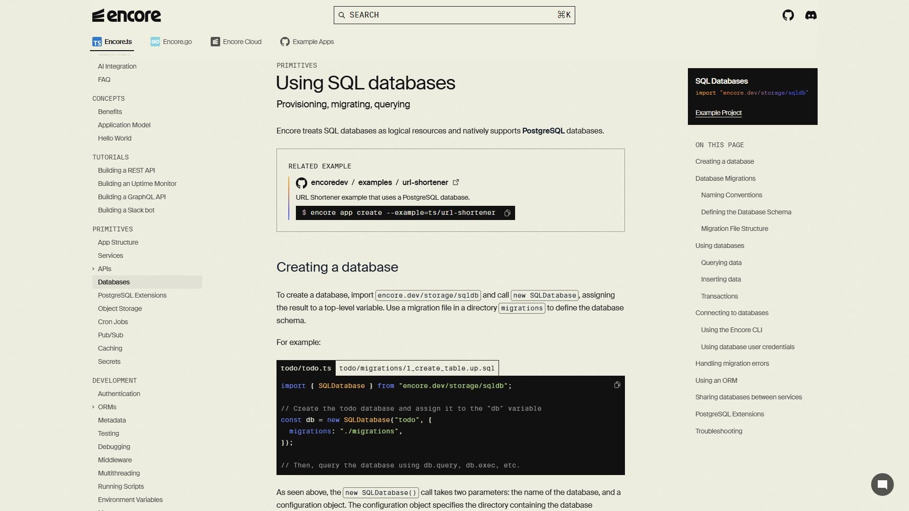
Task: Jump to Defining the Database Schema
Action: (x=746, y=212)
